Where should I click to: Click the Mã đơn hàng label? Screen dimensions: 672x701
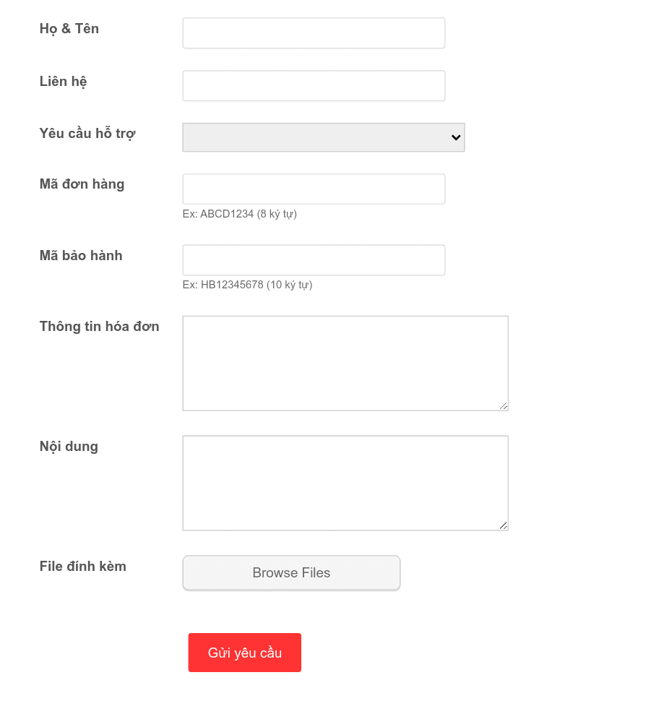82,184
